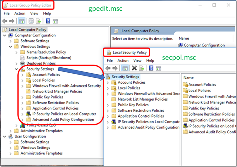The width and height of the screenshot is (237, 167).
Task: Select Application Control Policies in gpedit tree
Action: pos(55,108)
